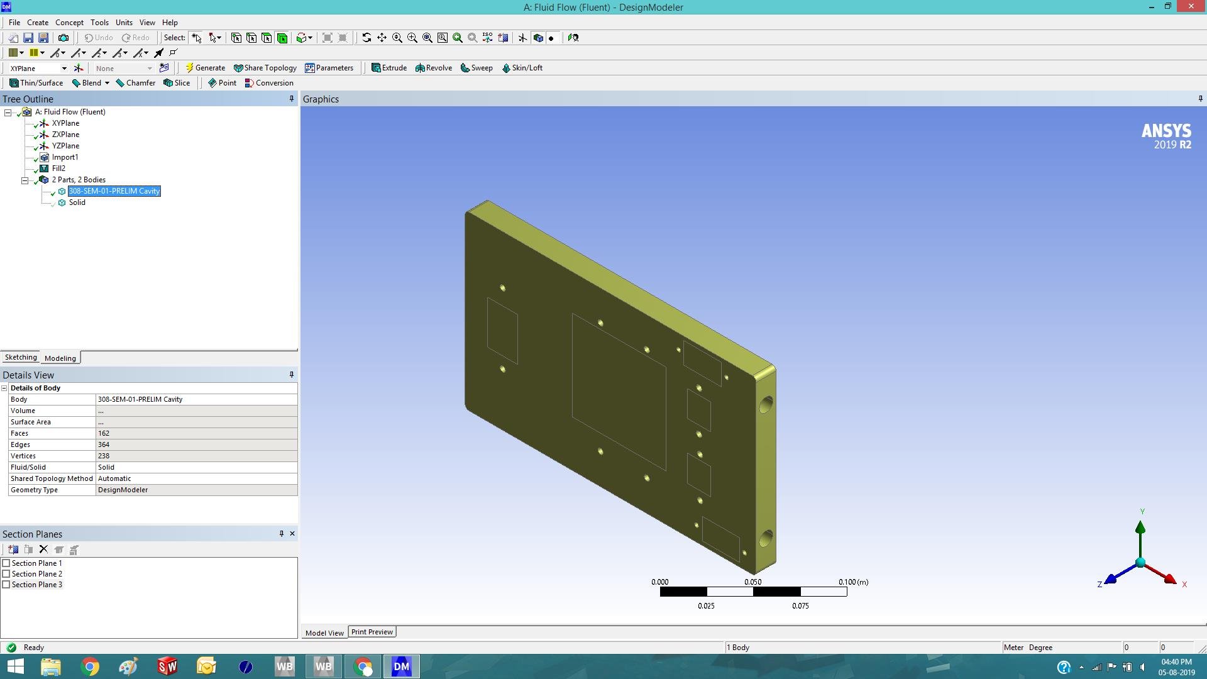The width and height of the screenshot is (1207, 679).
Task: Select the Solid body in tree
Action: [77, 202]
